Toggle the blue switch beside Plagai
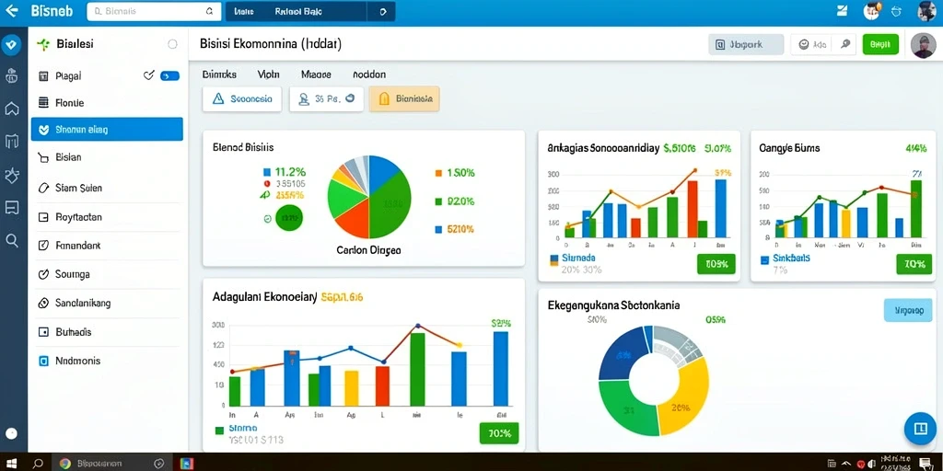The width and height of the screenshot is (943, 471). [x=169, y=75]
